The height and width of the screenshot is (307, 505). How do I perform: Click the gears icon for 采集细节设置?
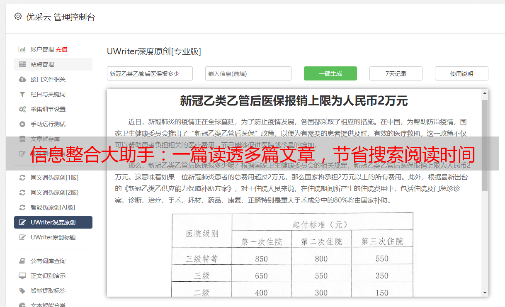pyautogui.click(x=22, y=109)
